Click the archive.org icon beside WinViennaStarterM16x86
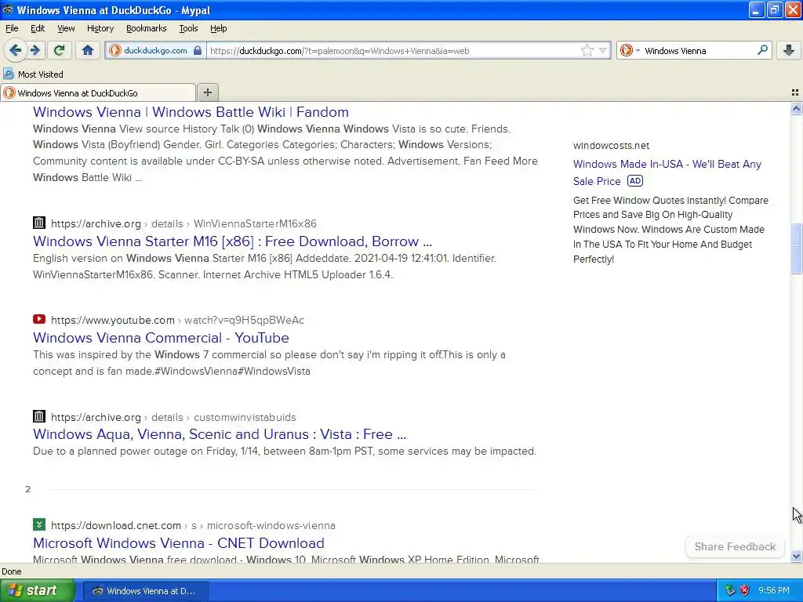Viewport: 803px width, 602px height. (39, 223)
